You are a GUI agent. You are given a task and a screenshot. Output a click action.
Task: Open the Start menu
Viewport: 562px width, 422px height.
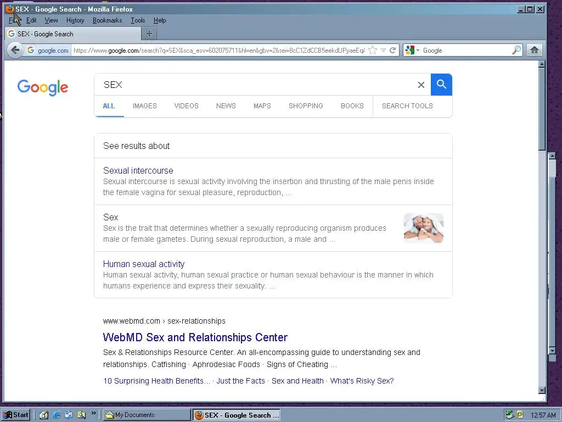[16, 415]
